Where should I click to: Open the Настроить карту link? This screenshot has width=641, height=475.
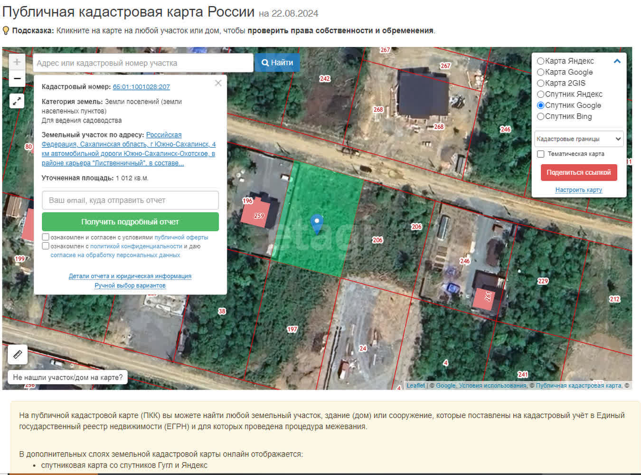click(x=579, y=190)
